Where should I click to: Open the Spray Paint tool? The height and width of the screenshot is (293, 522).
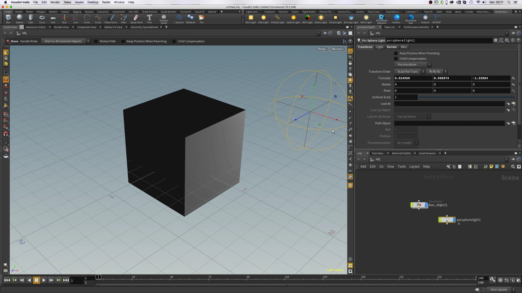(x=136, y=19)
